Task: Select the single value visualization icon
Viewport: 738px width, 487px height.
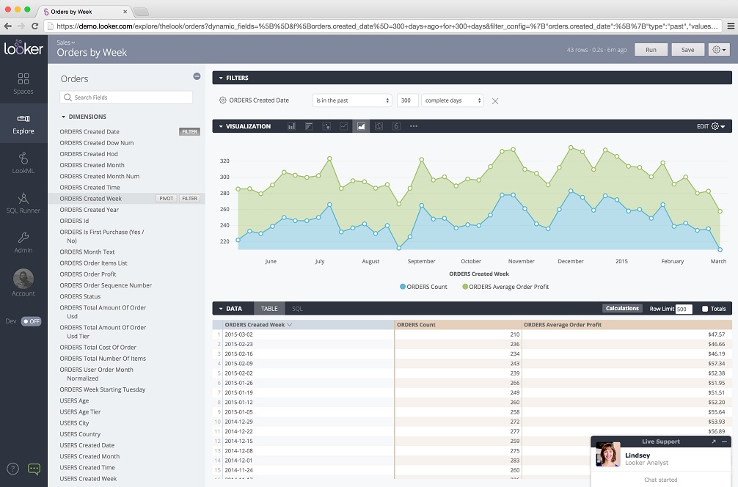Action: [396, 126]
